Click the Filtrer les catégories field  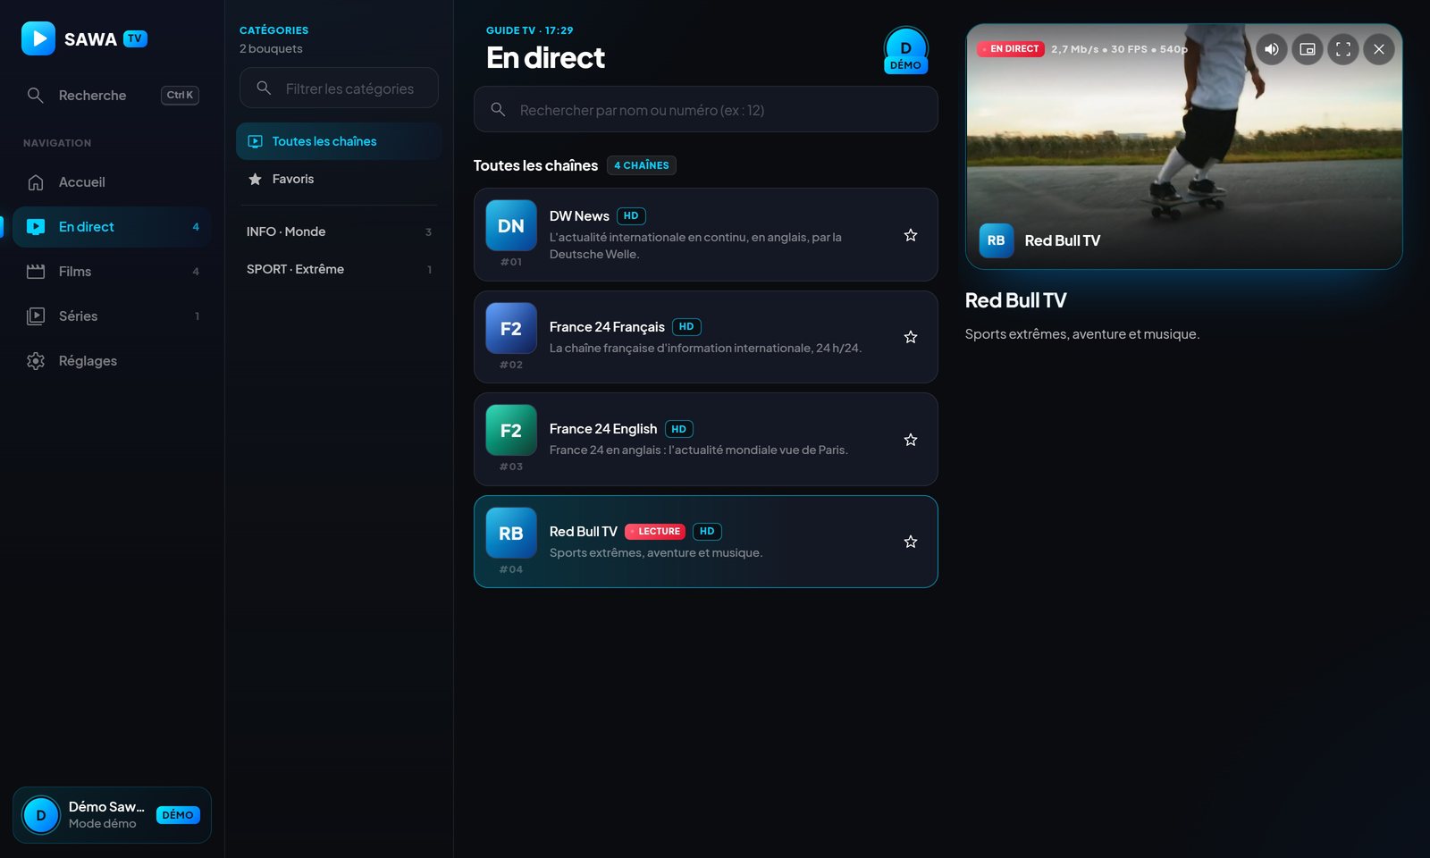click(x=339, y=88)
